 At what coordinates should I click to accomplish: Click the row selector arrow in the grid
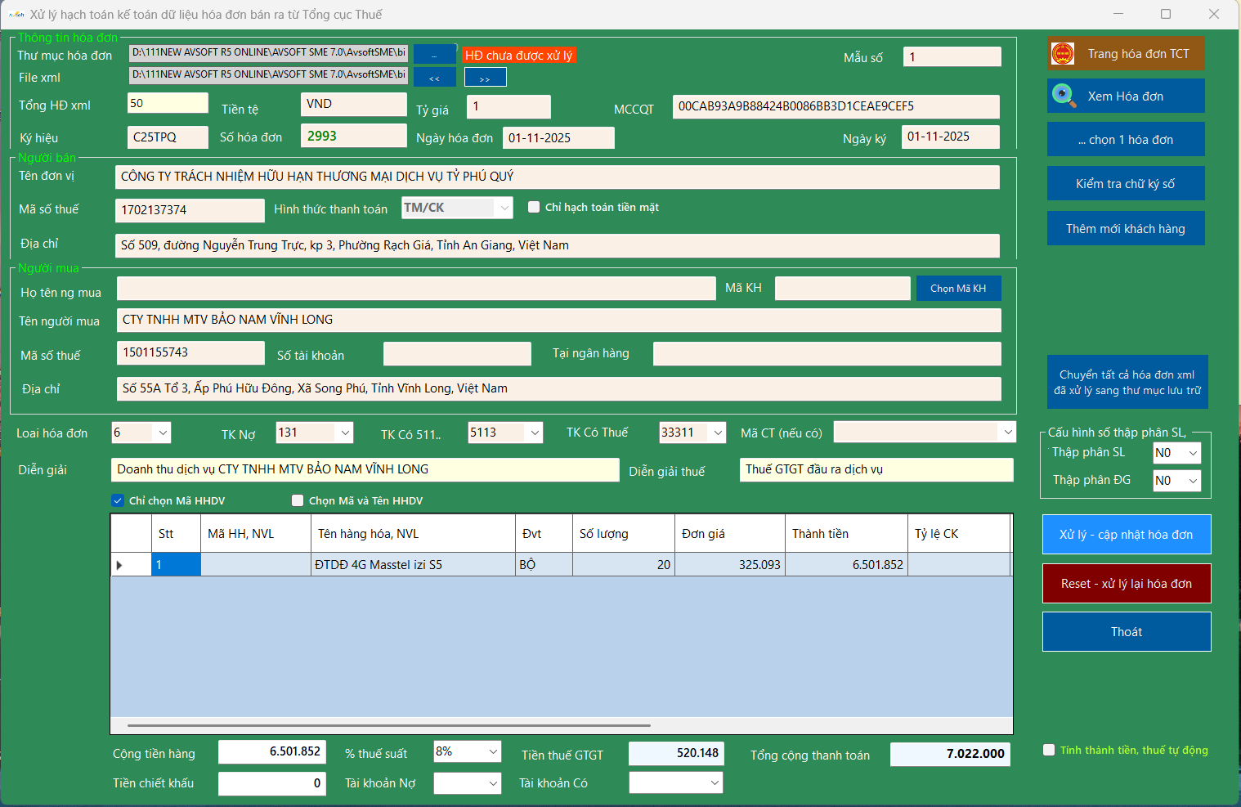coord(120,565)
